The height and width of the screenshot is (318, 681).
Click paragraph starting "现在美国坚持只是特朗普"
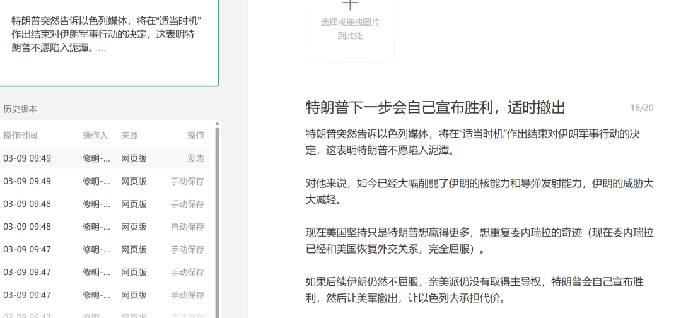click(x=479, y=241)
